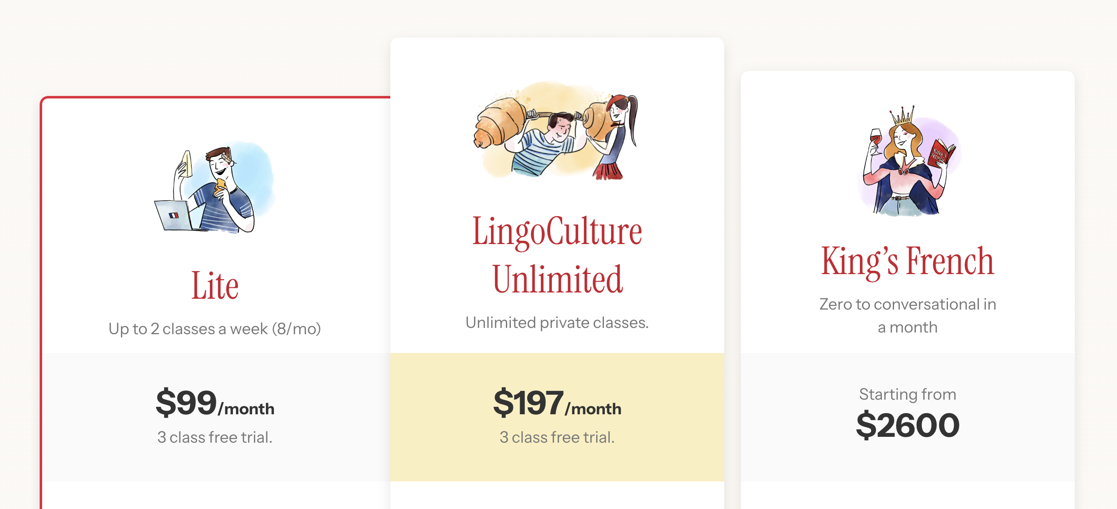Screen dimensions: 1117x509
Task: Open the Lite plan heading
Action: coord(215,286)
